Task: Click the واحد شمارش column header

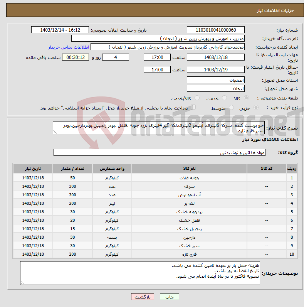Action: [112, 169]
